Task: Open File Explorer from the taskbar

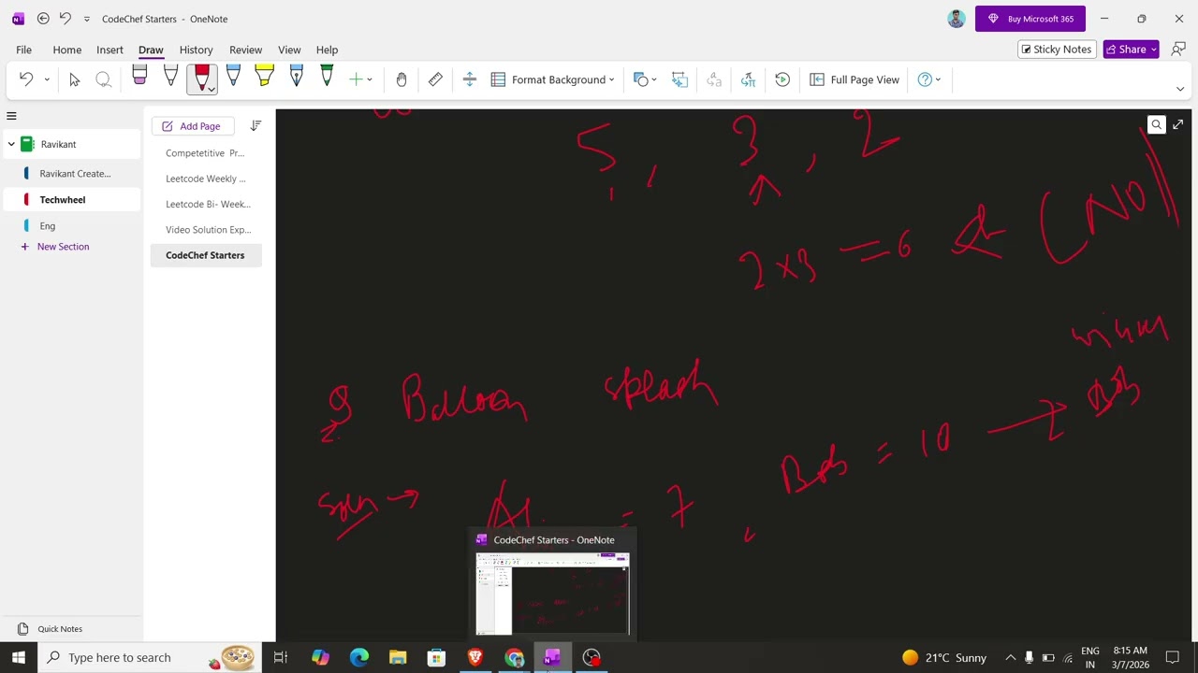Action: tap(398, 658)
